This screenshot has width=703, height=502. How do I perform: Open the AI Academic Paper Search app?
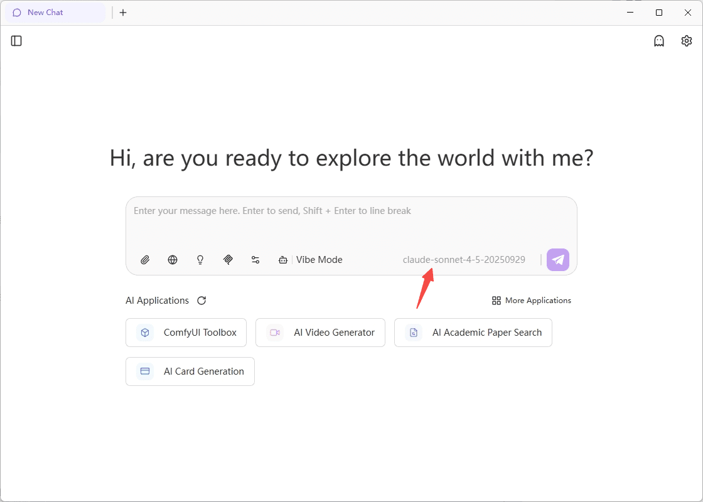click(x=473, y=333)
